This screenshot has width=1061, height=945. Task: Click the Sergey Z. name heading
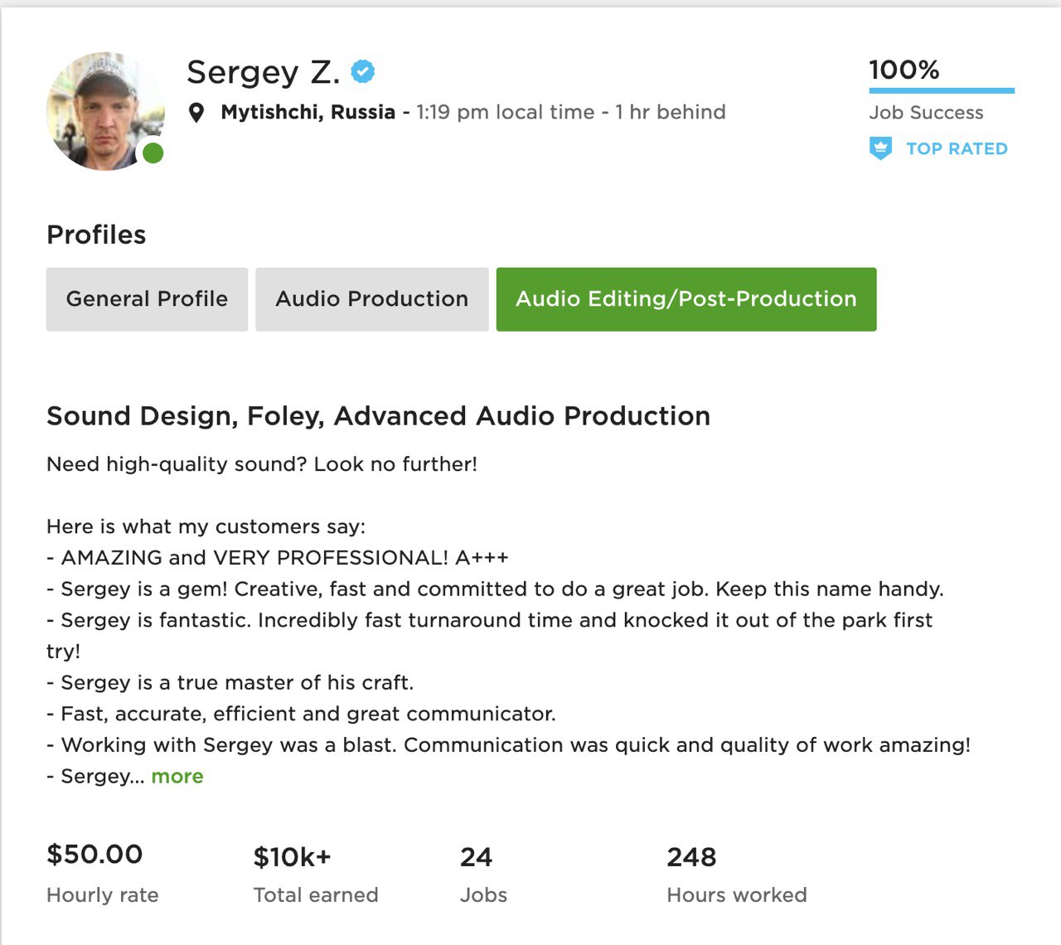point(264,72)
